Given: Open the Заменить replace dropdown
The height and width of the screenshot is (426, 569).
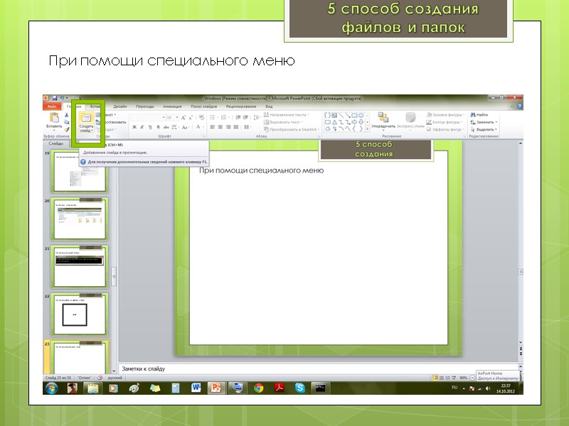Looking at the screenshot, I should 484,122.
